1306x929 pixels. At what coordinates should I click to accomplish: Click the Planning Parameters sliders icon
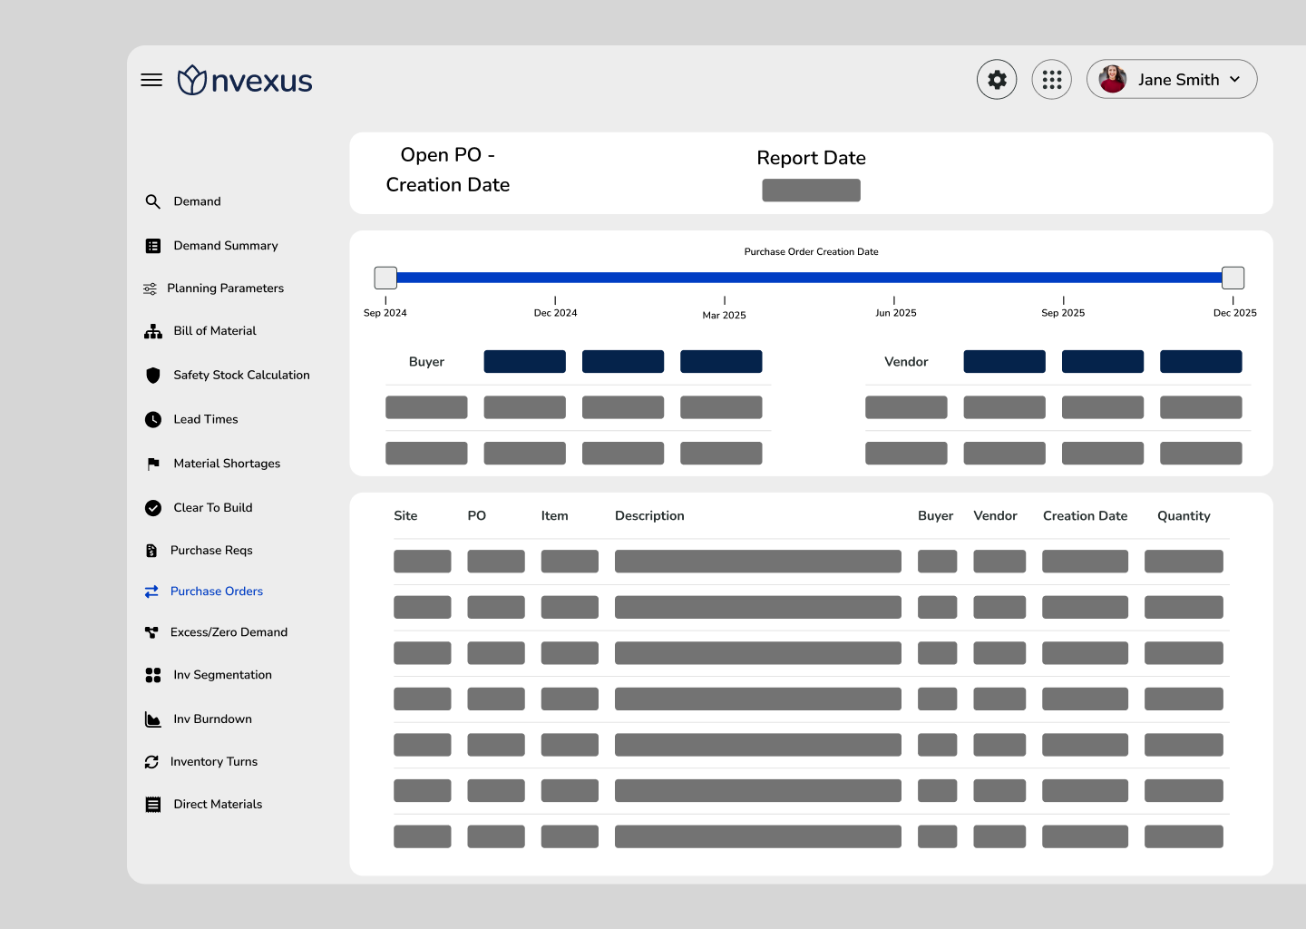[150, 288]
